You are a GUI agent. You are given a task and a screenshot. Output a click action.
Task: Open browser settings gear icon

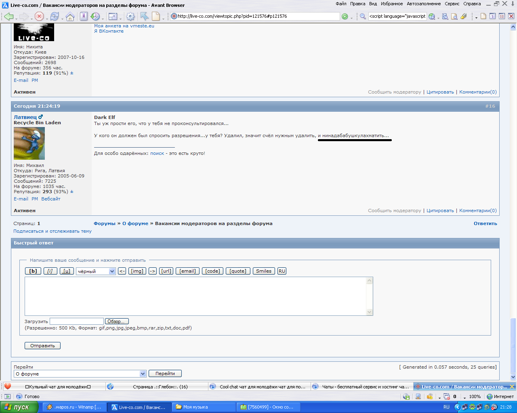[x=130, y=17]
